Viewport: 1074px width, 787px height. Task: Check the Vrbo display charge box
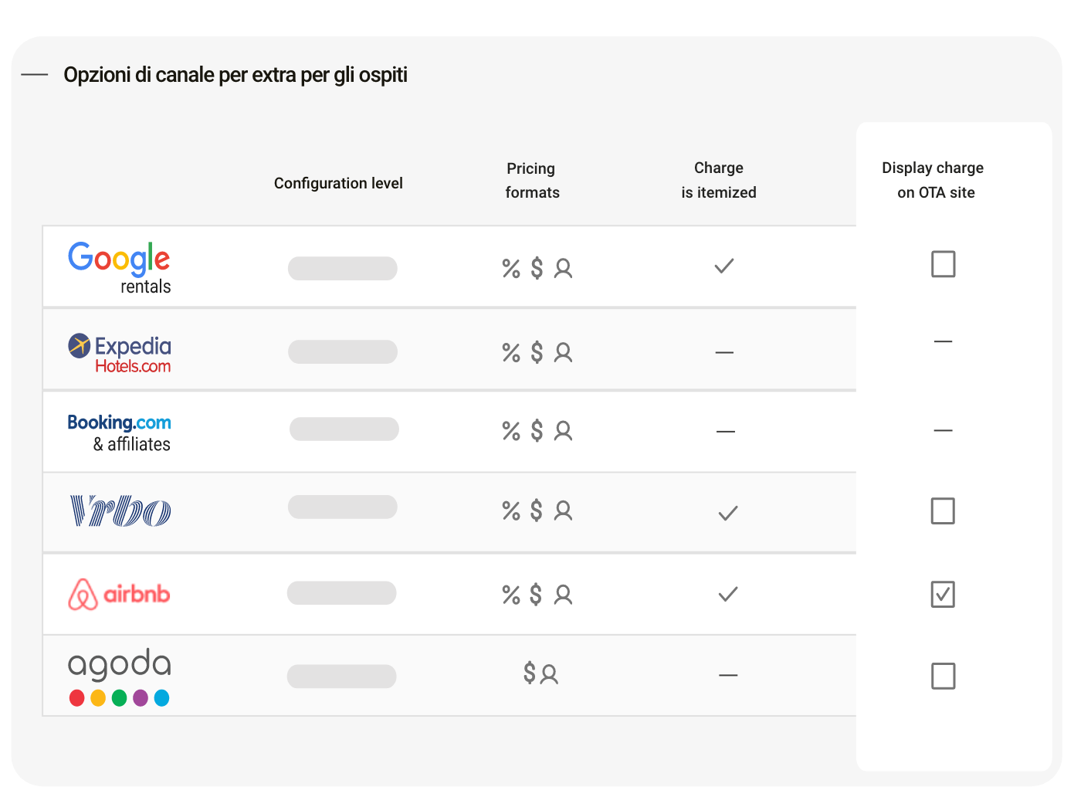point(943,511)
